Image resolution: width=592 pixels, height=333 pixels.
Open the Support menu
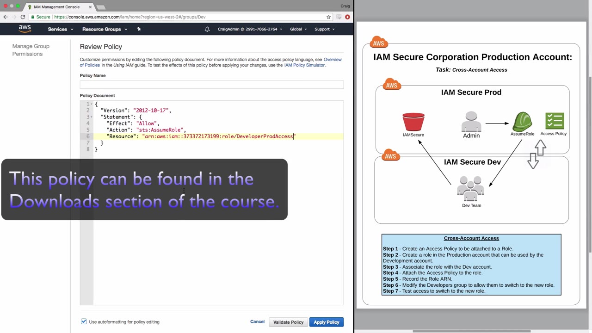pyautogui.click(x=325, y=29)
